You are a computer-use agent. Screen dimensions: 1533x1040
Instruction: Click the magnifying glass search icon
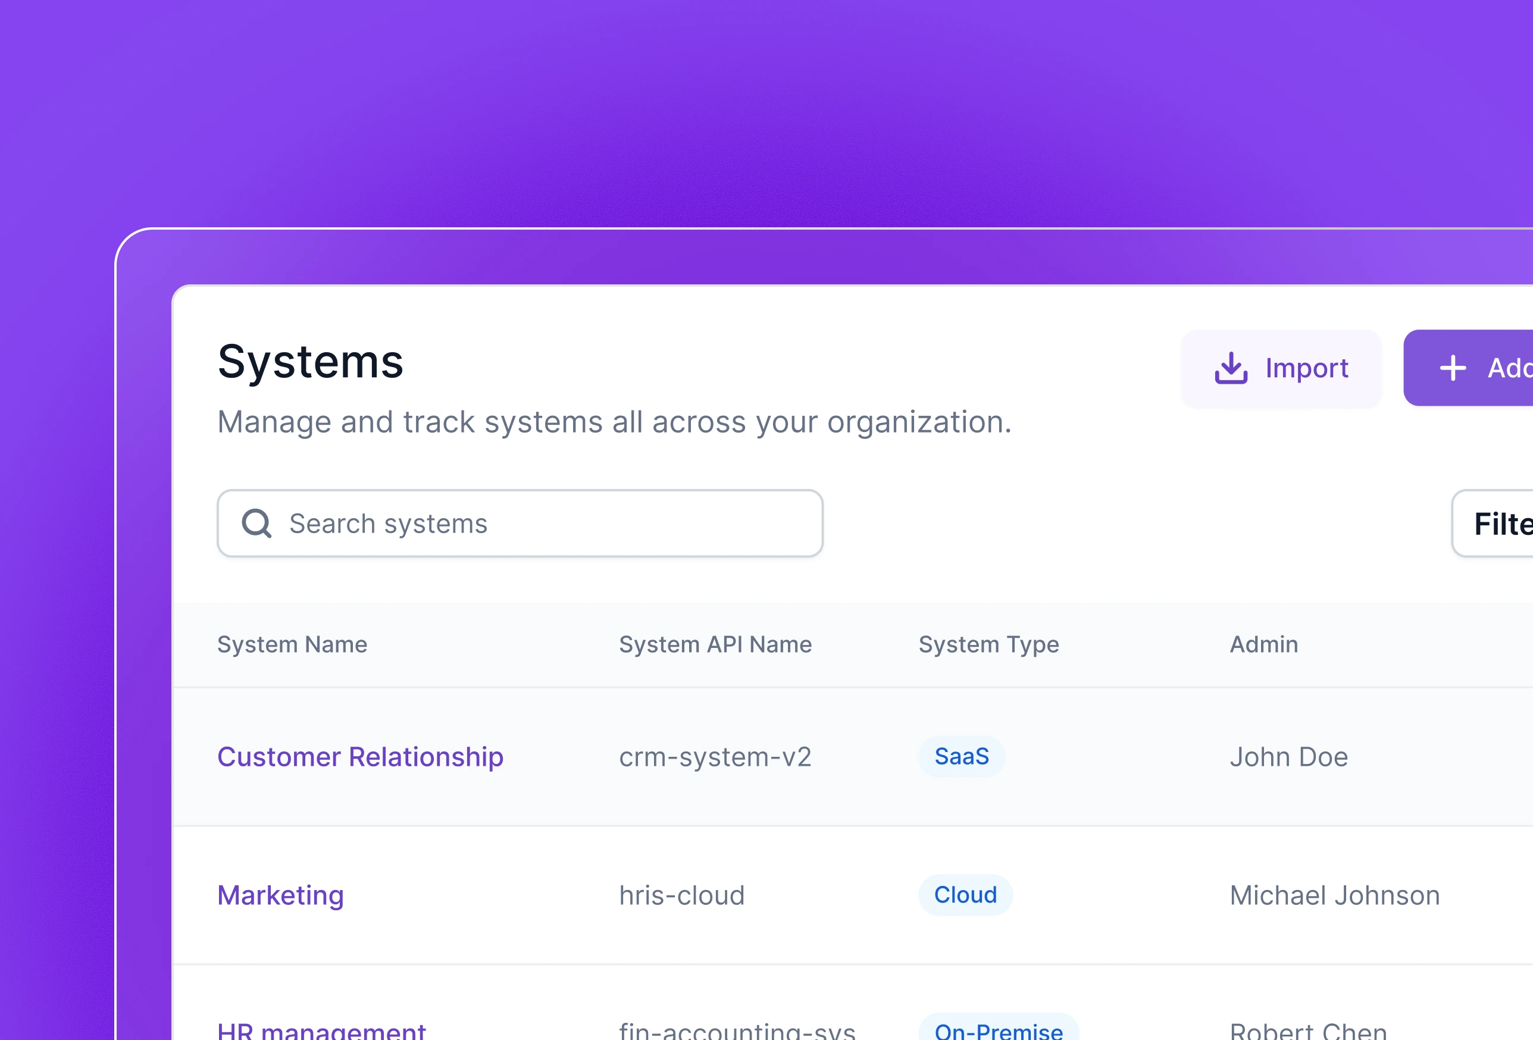click(256, 524)
